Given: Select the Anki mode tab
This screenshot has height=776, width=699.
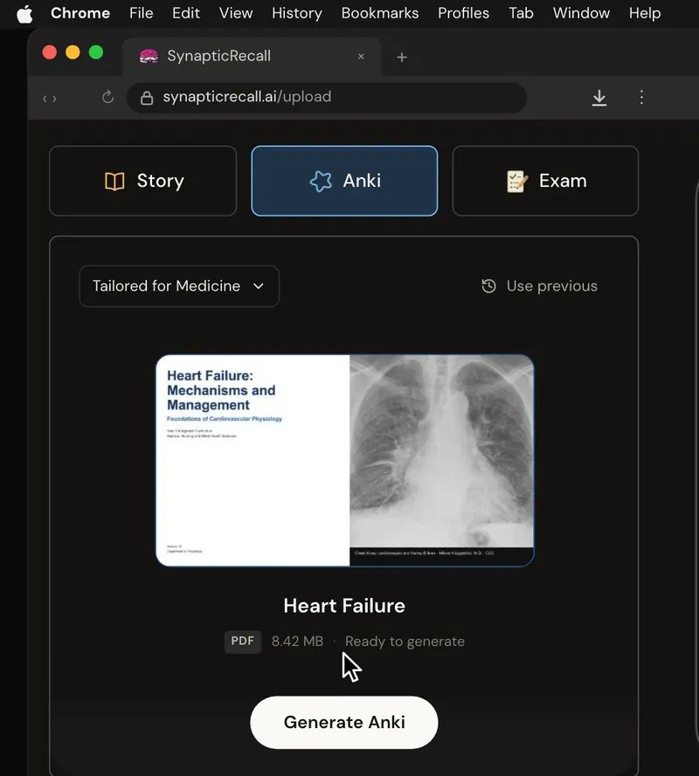Looking at the screenshot, I should pos(344,182).
